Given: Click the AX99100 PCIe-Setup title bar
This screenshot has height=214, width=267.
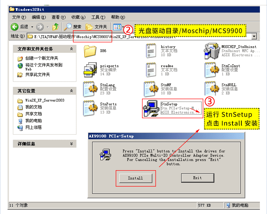Looking at the screenshot, I should [x=166, y=136].
